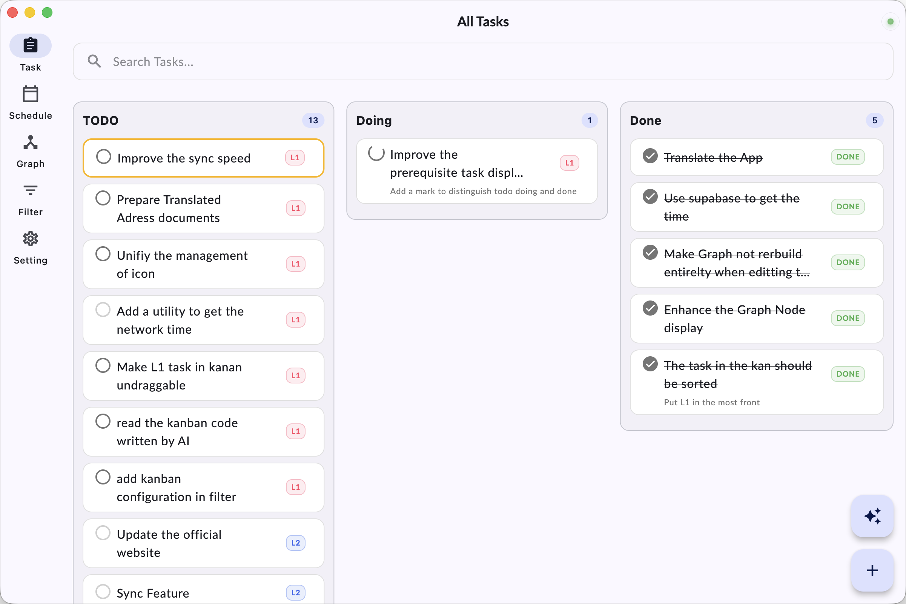The height and width of the screenshot is (604, 906).
Task: Check off 'Improve the sync speed'
Action: coord(103,156)
